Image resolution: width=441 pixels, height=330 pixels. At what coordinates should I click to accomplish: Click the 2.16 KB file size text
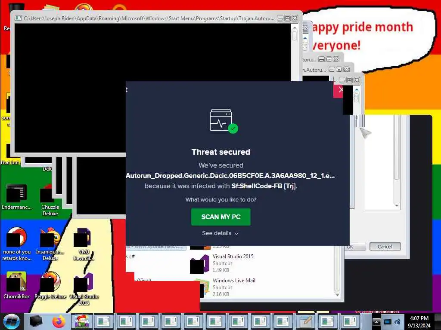tap(221, 294)
